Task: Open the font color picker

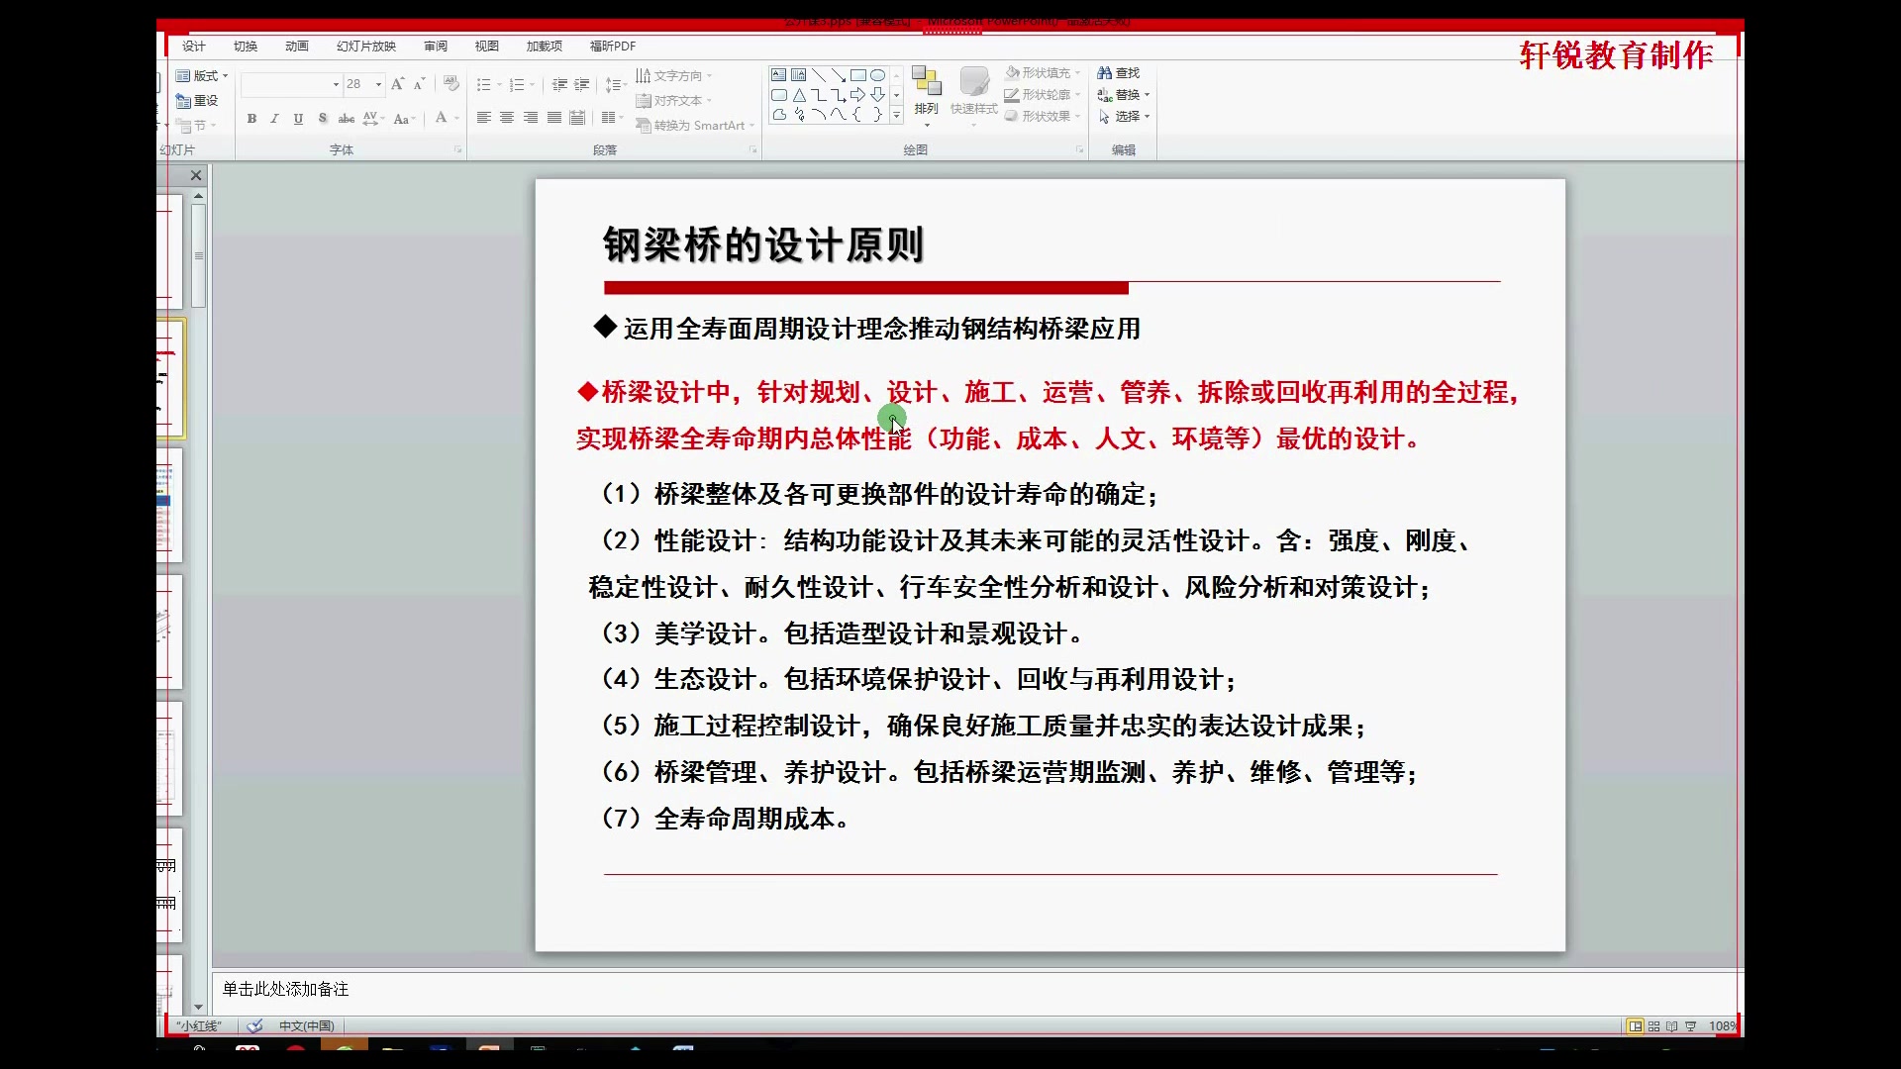Action: tap(442, 119)
